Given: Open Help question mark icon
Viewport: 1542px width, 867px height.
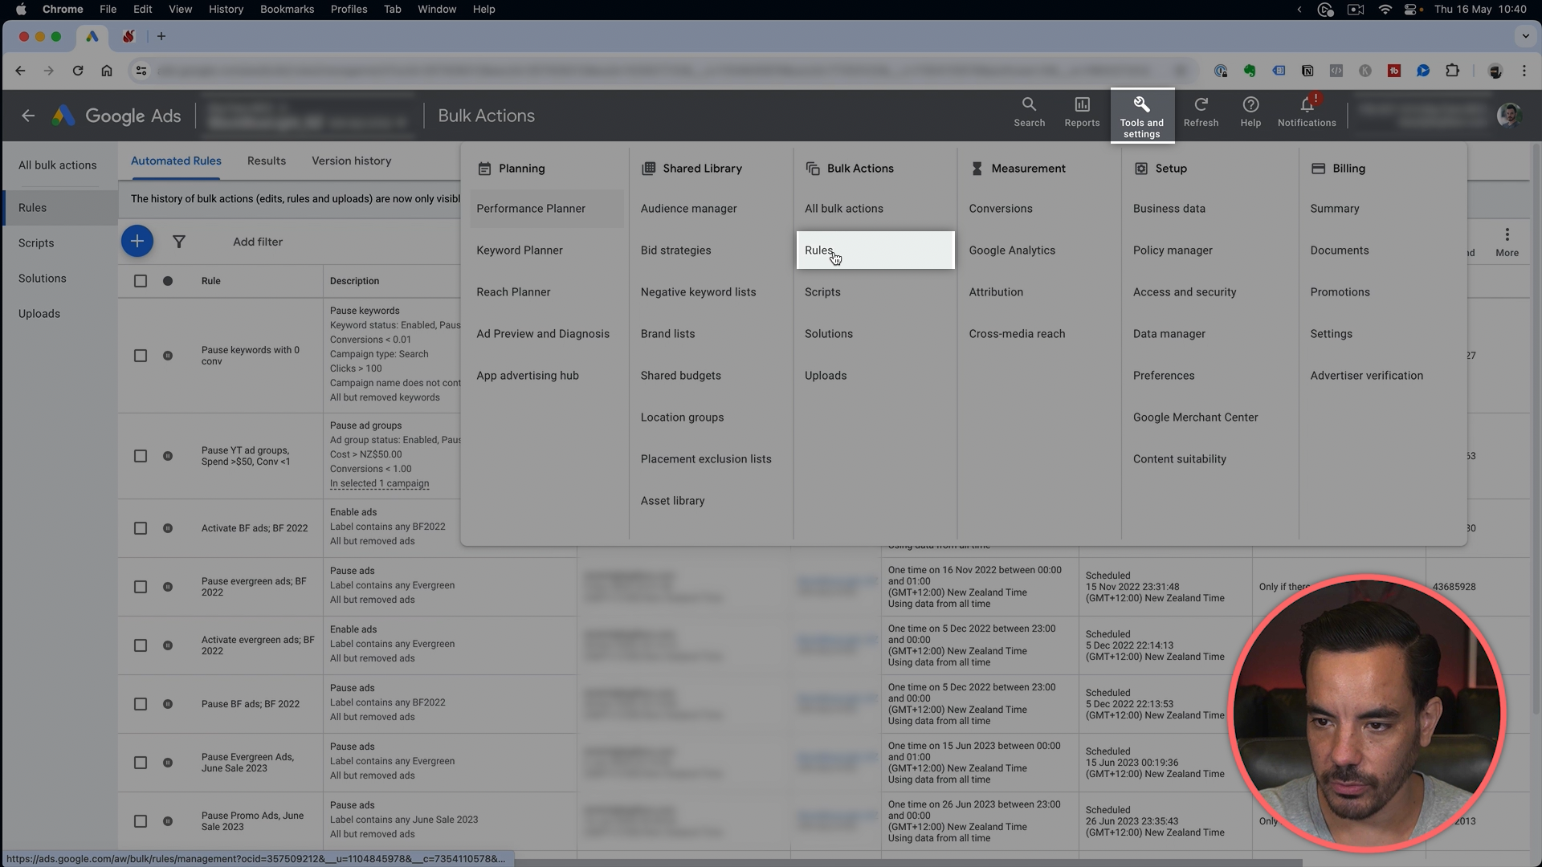Looking at the screenshot, I should pos(1250,105).
